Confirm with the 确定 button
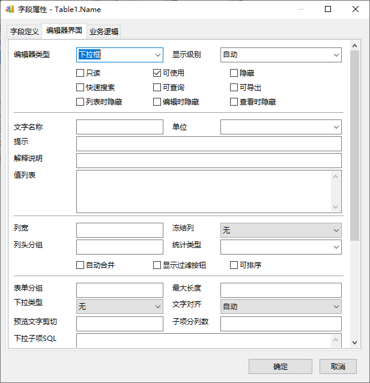This screenshot has height=383, width=370. pos(281,366)
